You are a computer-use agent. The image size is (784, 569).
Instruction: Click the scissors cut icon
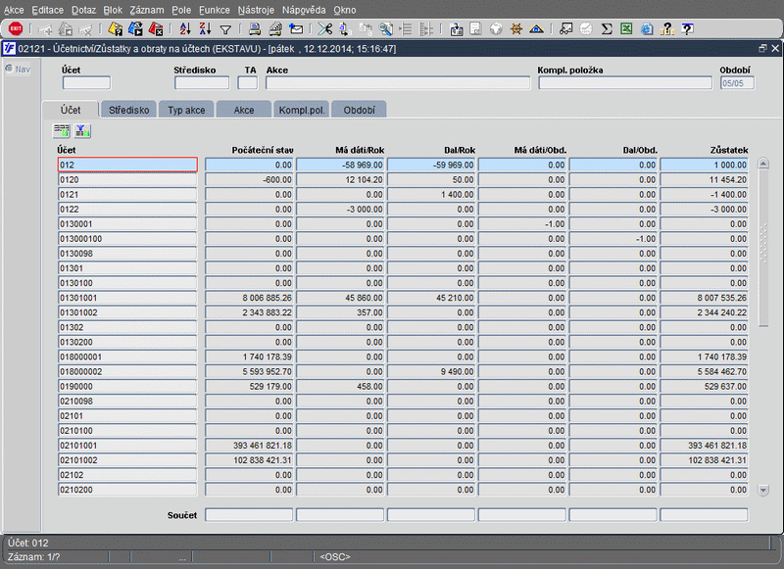click(325, 29)
